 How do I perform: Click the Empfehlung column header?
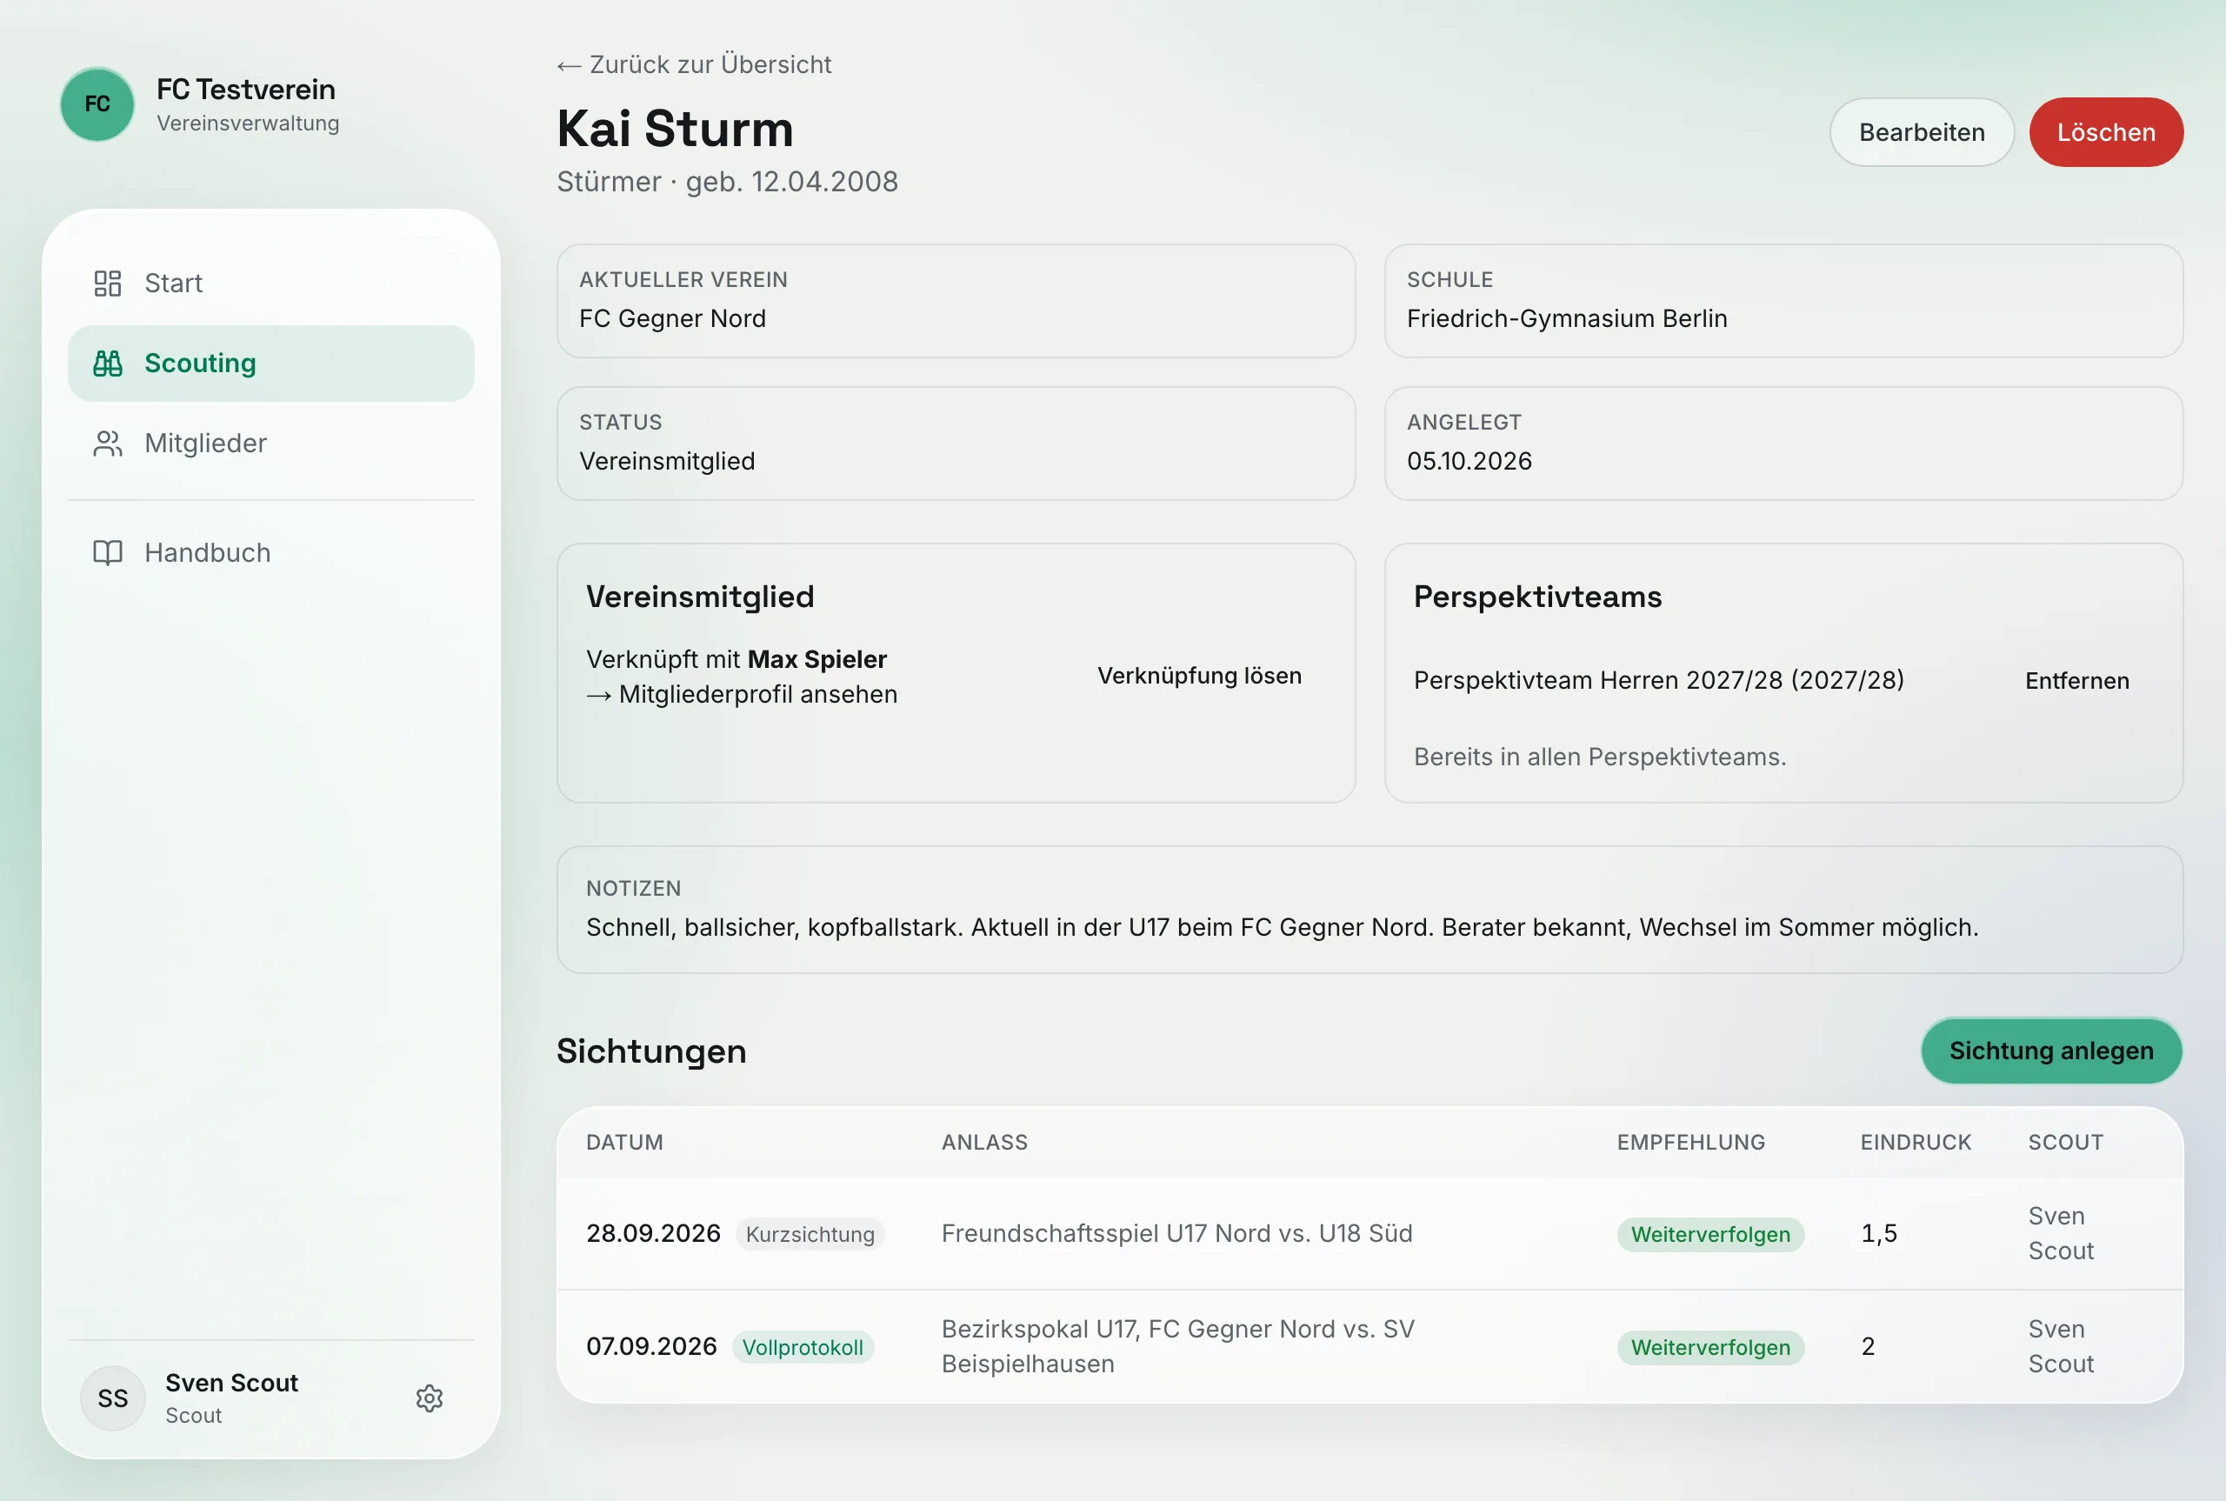click(x=1690, y=1142)
